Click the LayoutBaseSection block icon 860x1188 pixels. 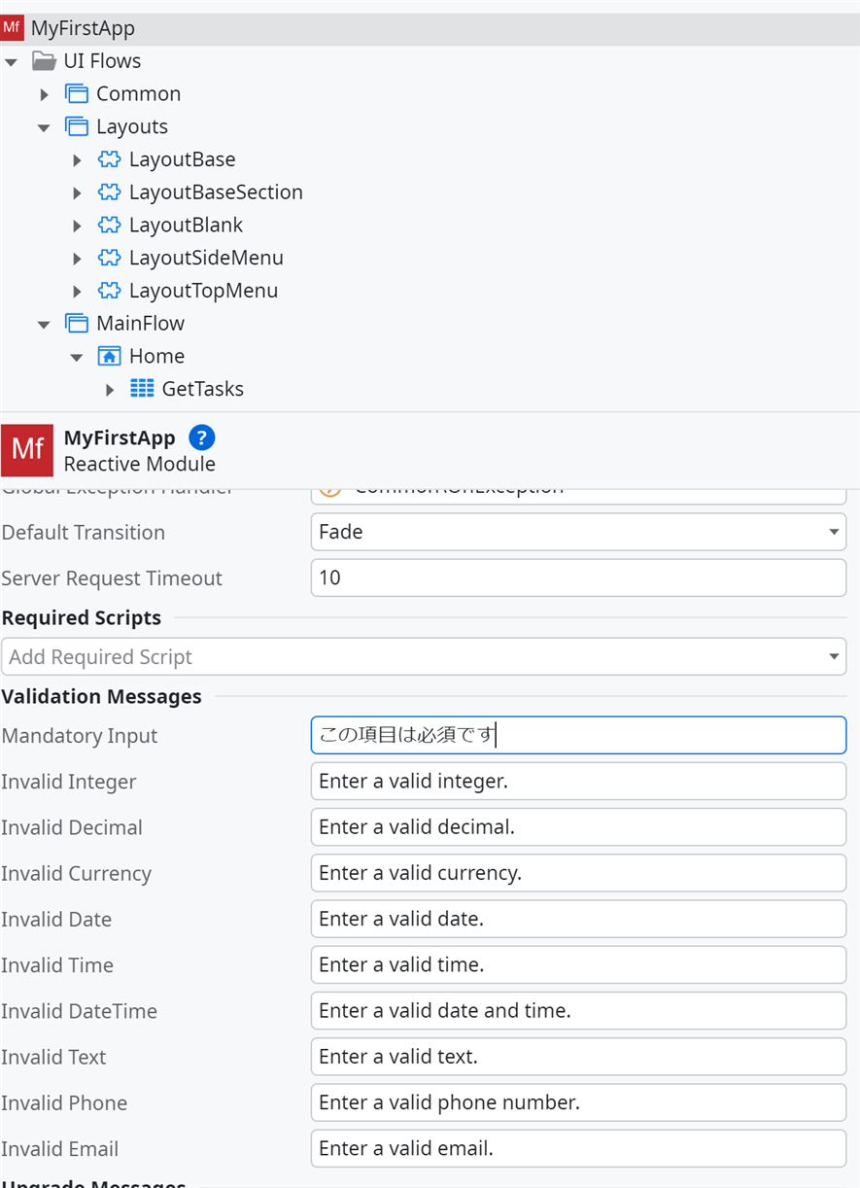pos(110,192)
